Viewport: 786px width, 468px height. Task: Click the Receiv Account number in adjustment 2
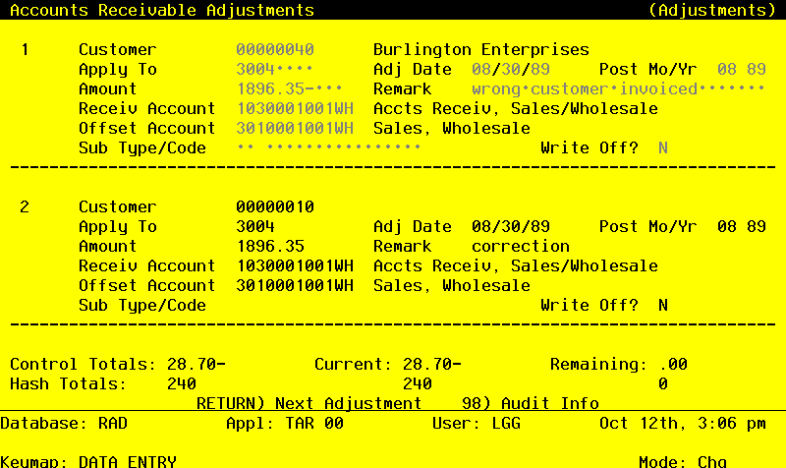[x=295, y=265]
